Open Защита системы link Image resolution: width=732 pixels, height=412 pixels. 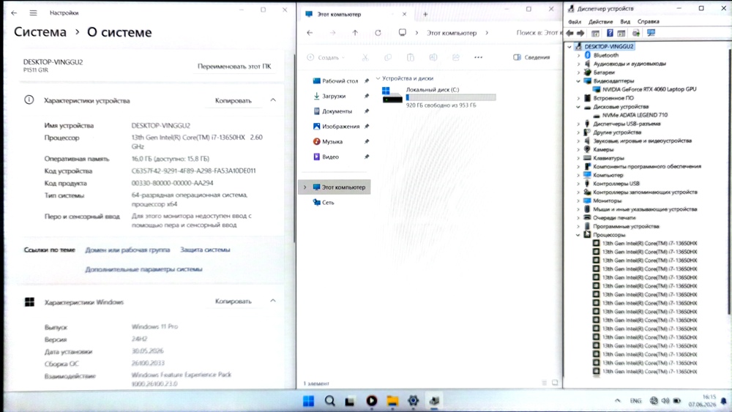click(x=205, y=250)
